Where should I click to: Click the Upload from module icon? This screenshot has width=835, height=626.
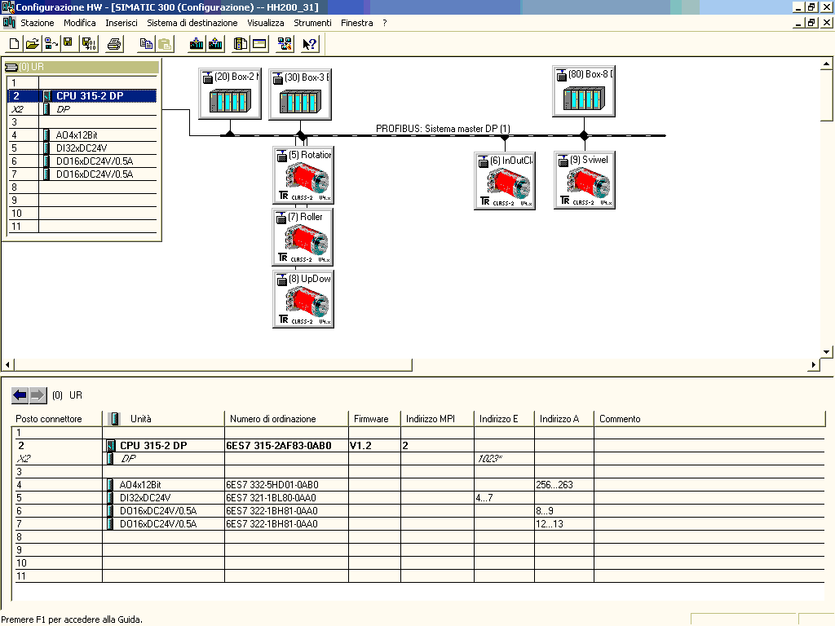coord(215,44)
